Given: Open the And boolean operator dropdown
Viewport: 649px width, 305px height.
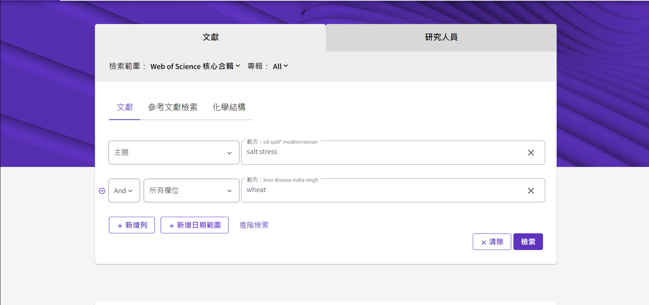Looking at the screenshot, I should click(x=124, y=190).
